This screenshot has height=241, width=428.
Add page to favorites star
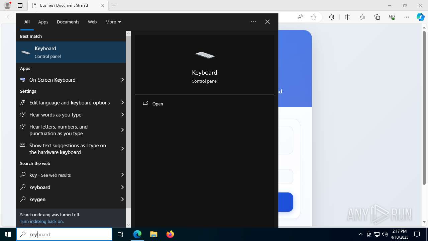click(314, 17)
